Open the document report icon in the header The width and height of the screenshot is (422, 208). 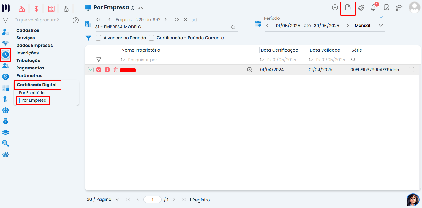(x=348, y=8)
